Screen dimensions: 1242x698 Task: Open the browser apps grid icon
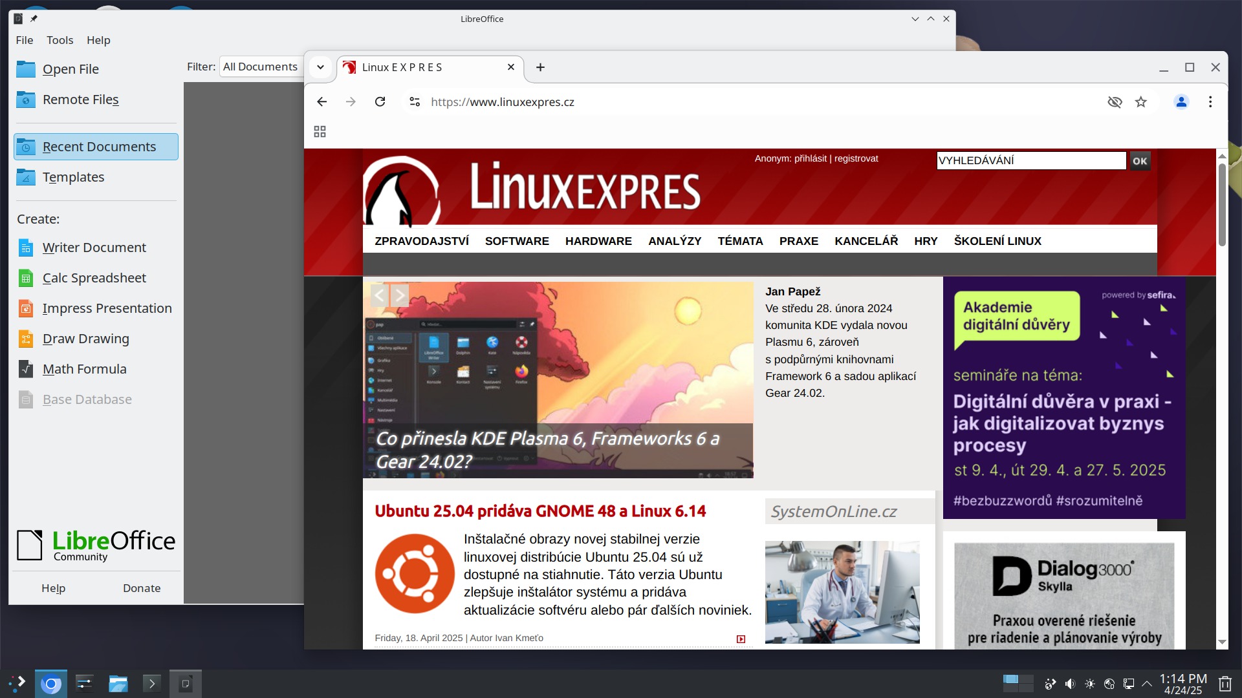320,132
